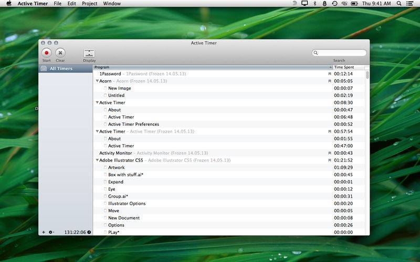
Task: Click the Clear toolbar button
Action: coord(60,53)
